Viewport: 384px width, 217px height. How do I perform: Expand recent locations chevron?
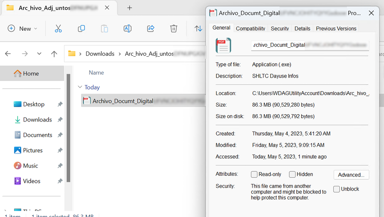[x=39, y=54]
